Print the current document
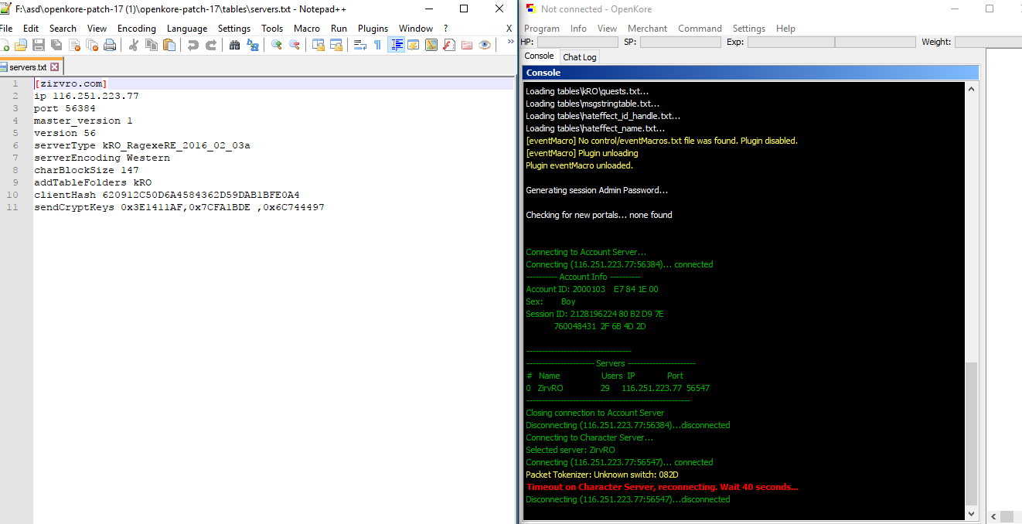1022x524 pixels. (110, 46)
